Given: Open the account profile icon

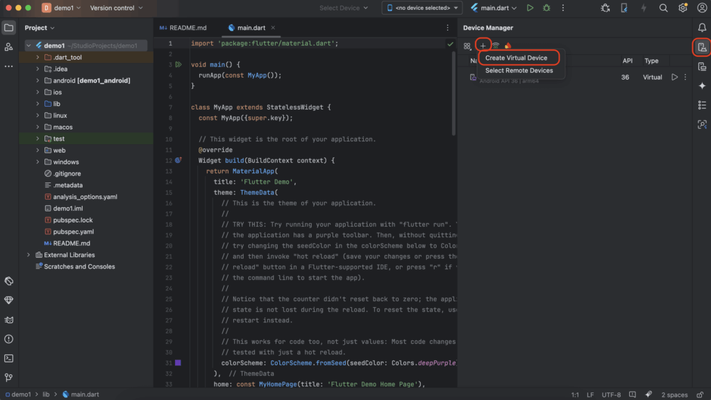Looking at the screenshot, I should (702, 8).
